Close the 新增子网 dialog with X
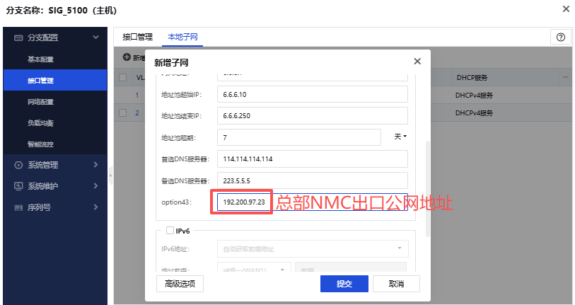The height and width of the screenshot is (305, 575). (417, 62)
